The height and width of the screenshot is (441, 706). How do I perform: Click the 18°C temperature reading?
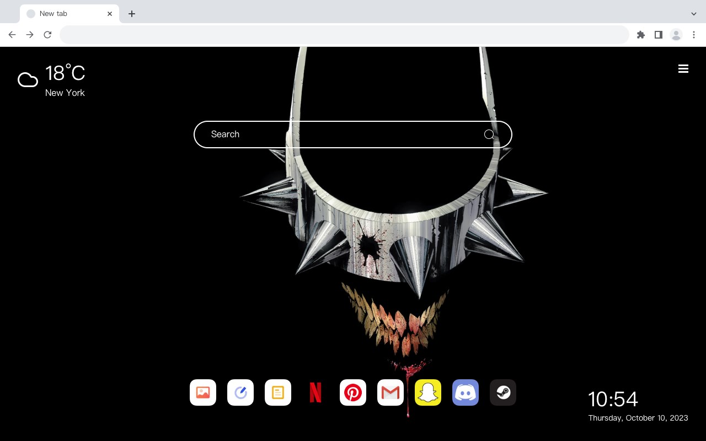click(x=65, y=73)
